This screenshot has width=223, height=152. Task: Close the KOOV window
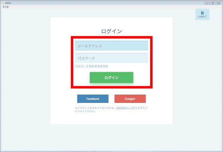pos(219,3)
